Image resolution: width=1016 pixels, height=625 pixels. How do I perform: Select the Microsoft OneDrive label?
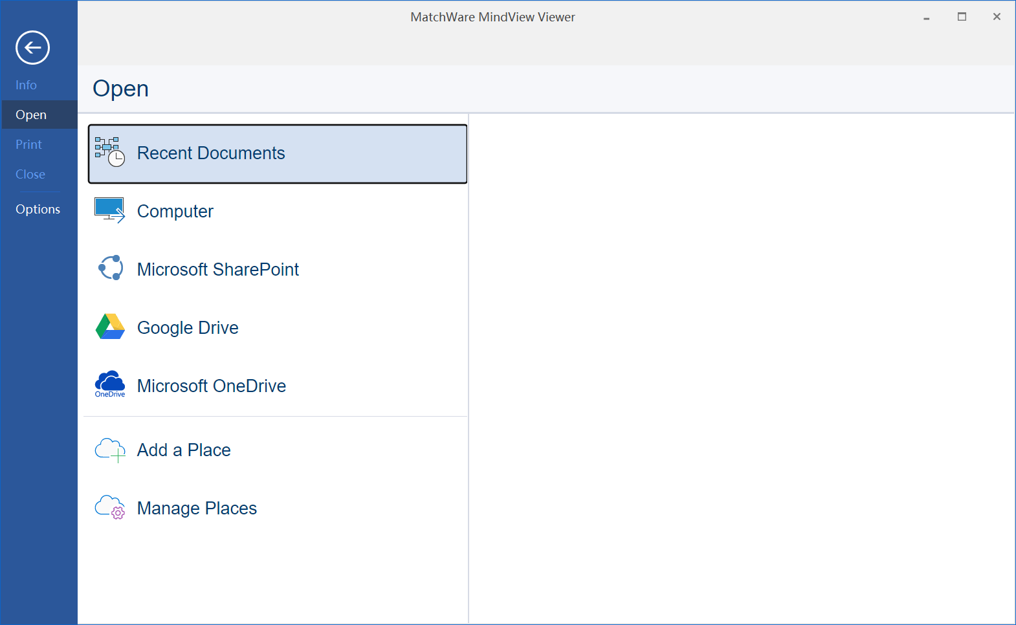212,386
